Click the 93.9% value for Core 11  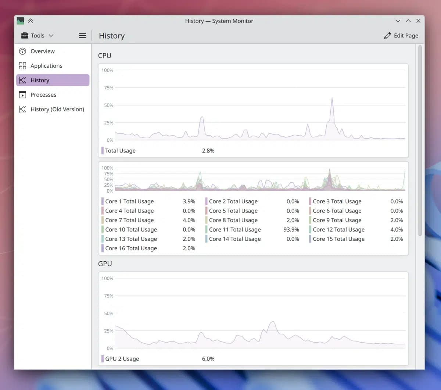(x=291, y=230)
